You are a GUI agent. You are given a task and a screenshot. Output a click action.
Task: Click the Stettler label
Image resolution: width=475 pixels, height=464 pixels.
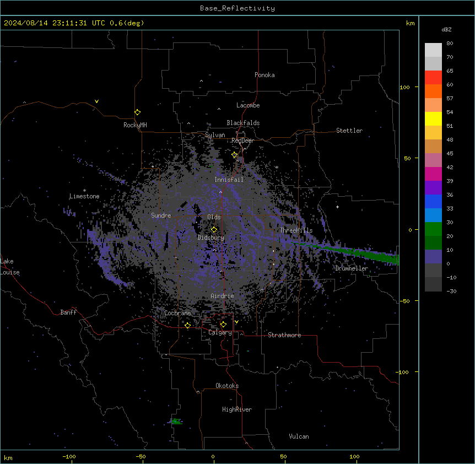coord(349,131)
